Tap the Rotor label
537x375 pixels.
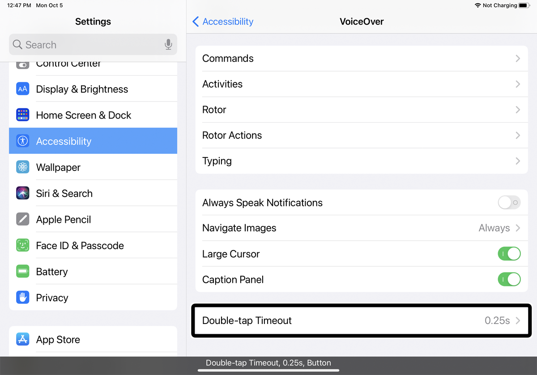214,110
